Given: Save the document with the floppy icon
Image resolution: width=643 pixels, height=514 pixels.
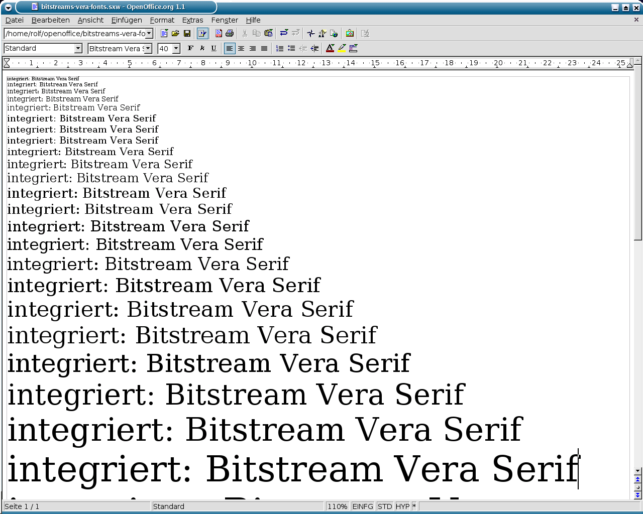Looking at the screenshot, I should (x=187, y=34).
